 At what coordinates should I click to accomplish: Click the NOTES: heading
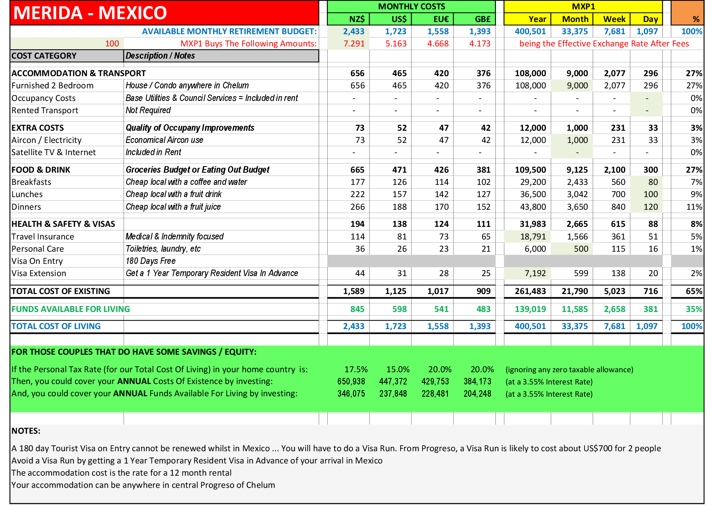tap(26, 431)
